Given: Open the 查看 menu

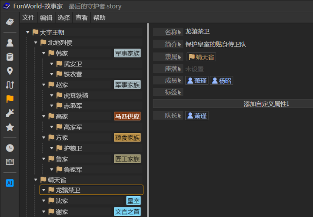Looking at the screenshot, I should click(x=81, y=18).
